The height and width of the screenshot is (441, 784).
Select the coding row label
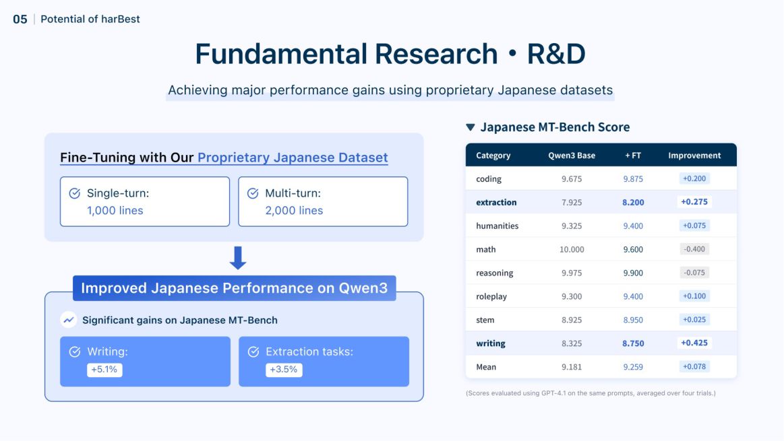[x=489, y=179]
